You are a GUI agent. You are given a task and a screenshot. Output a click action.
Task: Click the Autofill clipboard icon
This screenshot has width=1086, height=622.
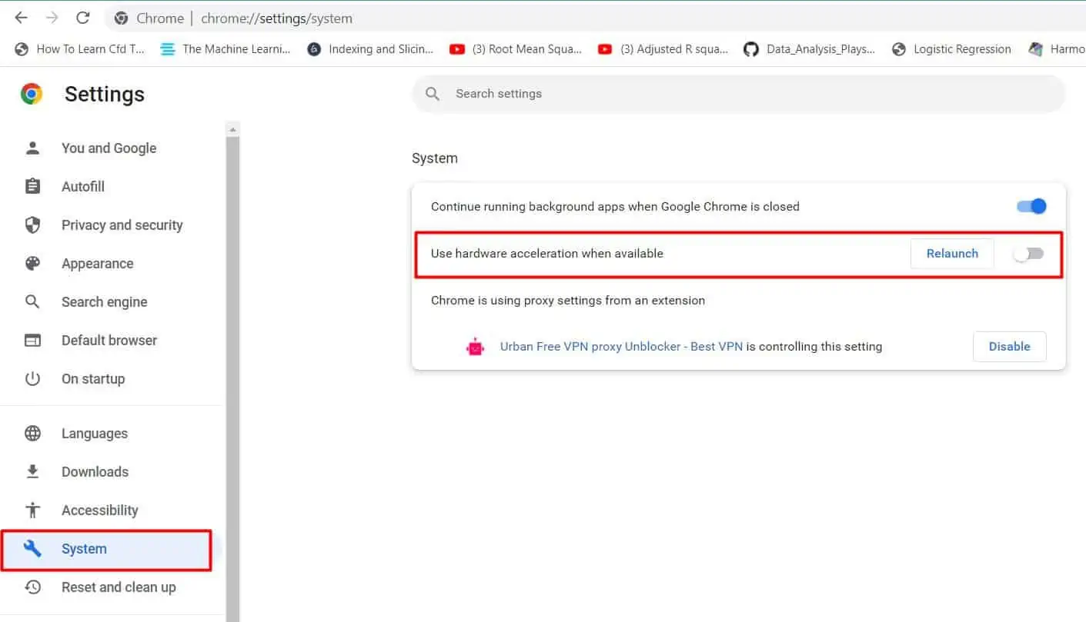pos(32,186)
